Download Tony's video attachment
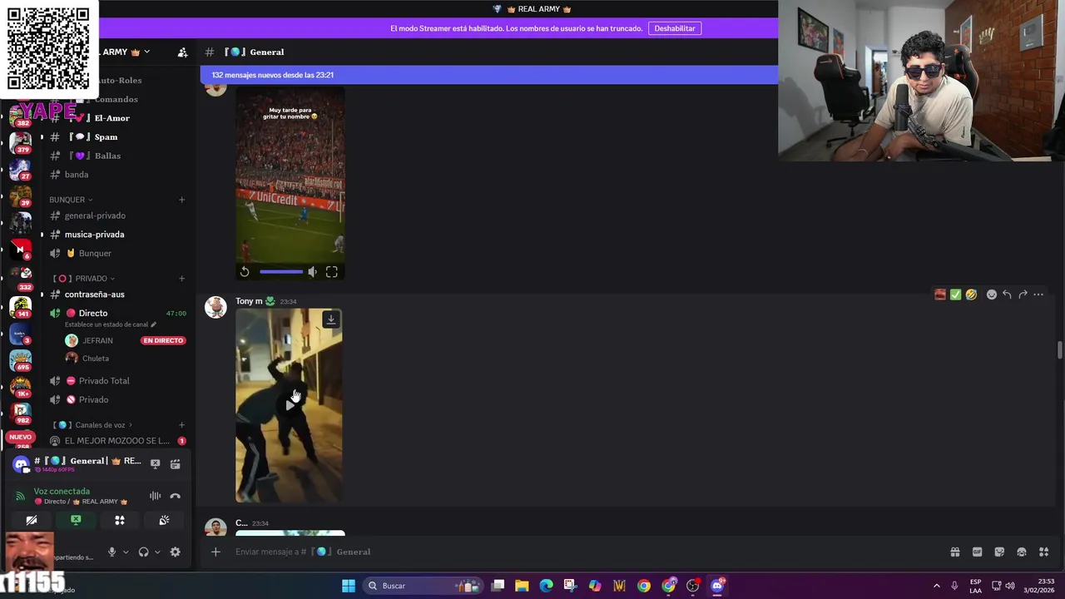This screenshot has width=1065, height=599. coord(331,319)
